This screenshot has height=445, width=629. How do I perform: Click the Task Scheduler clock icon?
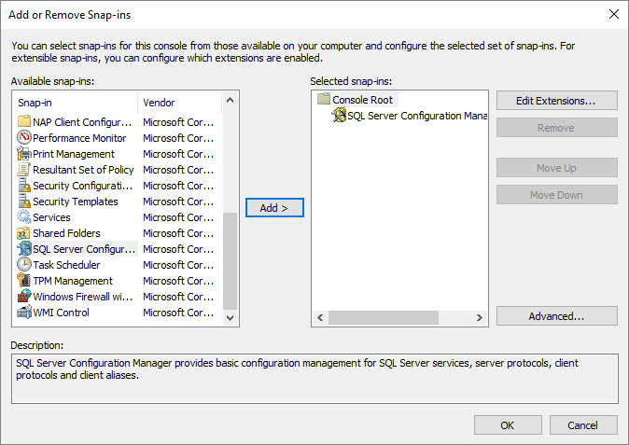pos(24,265)
